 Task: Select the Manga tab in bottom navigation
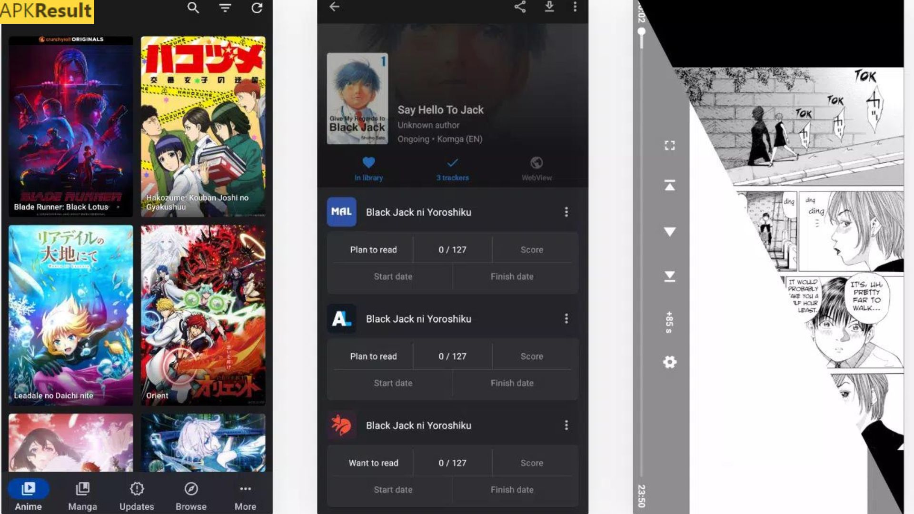tap(82, 495)
